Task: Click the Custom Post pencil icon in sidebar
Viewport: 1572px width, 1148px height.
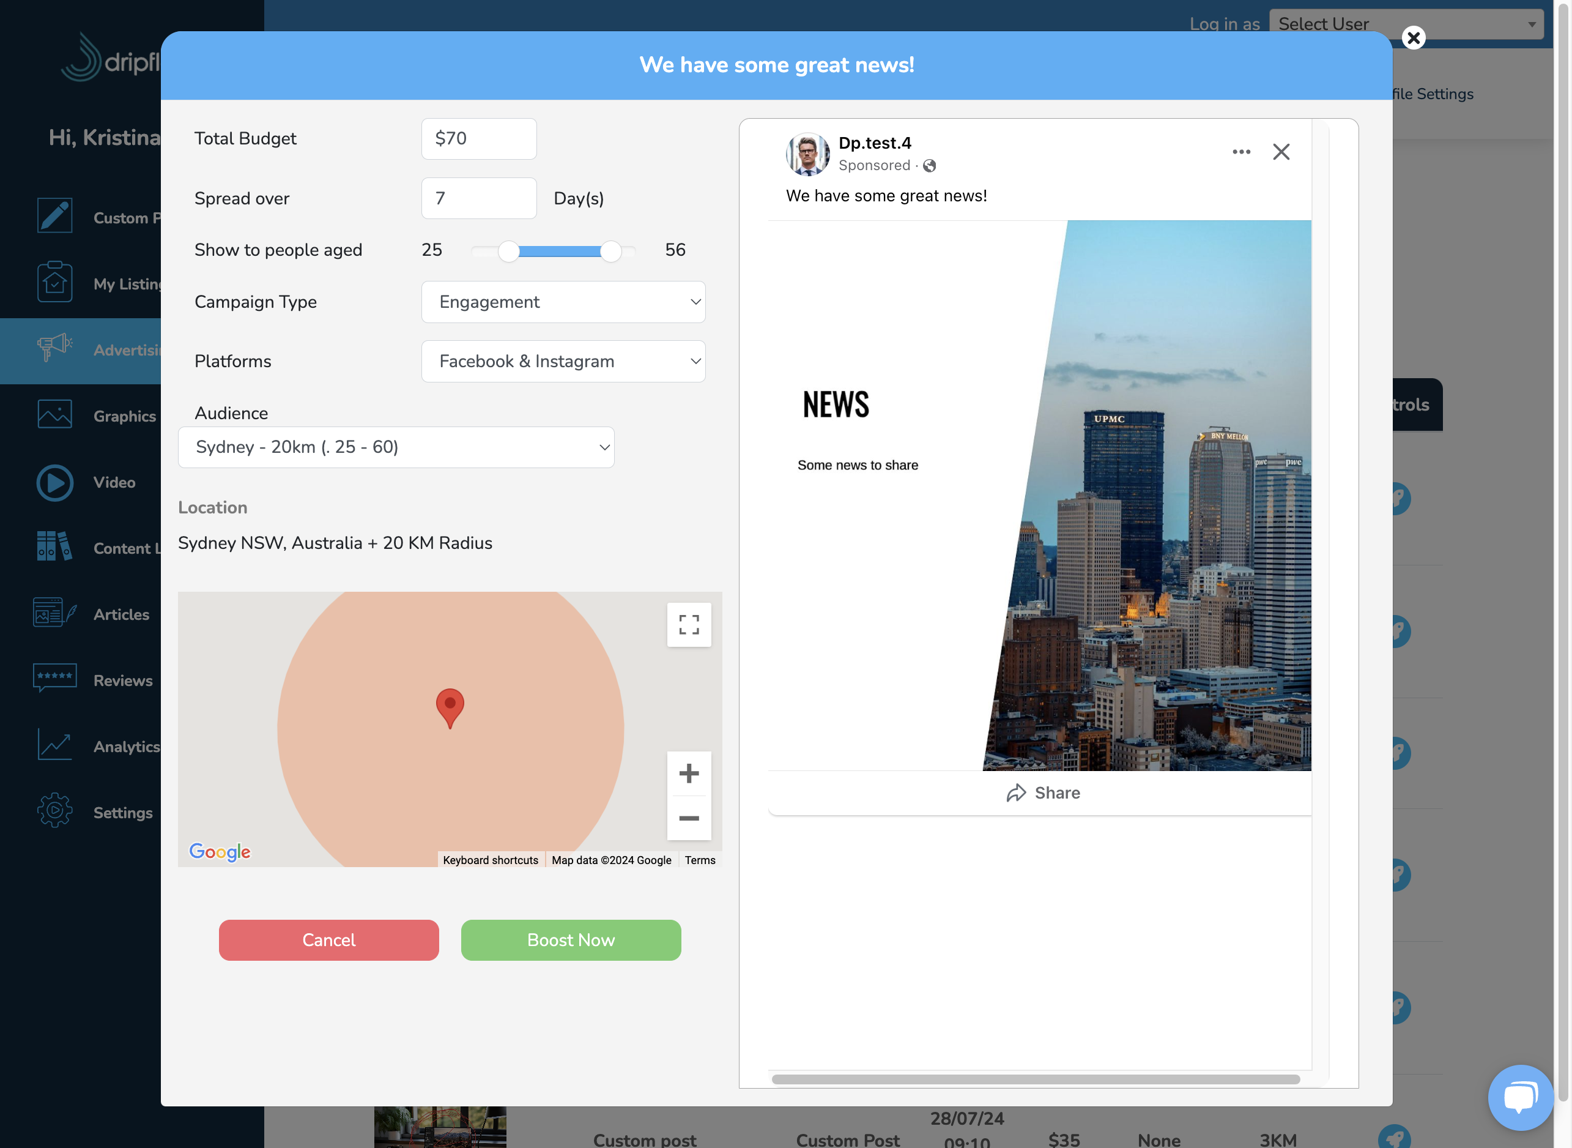Action: tap(55, 215)
